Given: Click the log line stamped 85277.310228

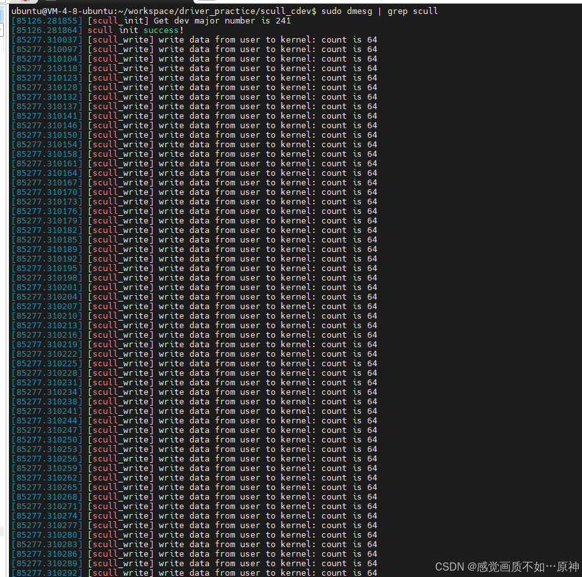Looking at the screenshot, I should (194, 373).
